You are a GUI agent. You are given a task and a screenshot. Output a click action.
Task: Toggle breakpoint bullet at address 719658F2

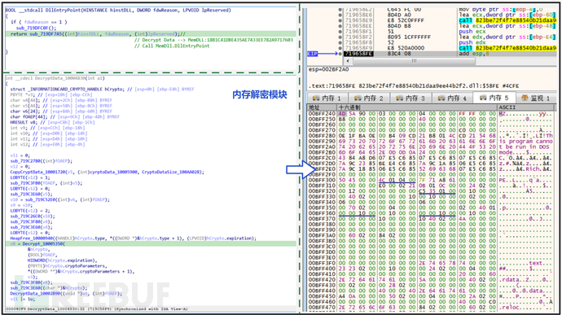[340, 37]
